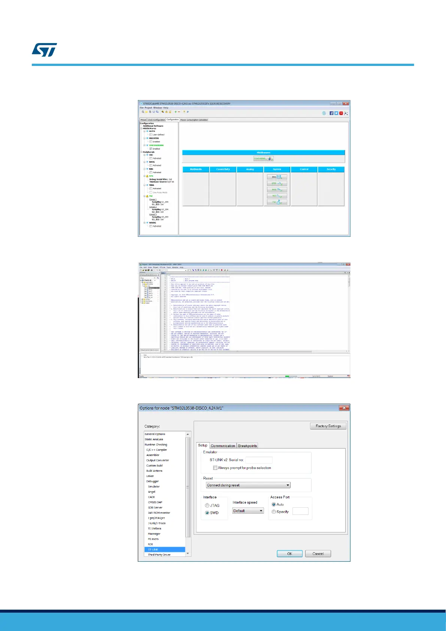Open the Communication tab in Options dialog
This screenshot has height=631, width=446.
(223, 446)
